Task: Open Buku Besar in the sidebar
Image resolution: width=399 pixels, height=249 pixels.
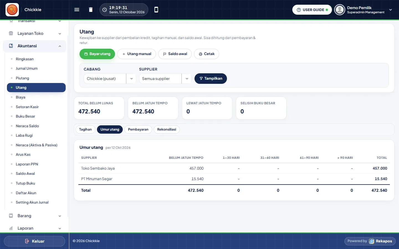Action: point(36,116)
